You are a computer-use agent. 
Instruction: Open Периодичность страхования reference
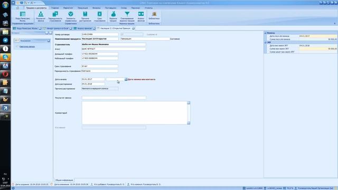click(55, 16)
